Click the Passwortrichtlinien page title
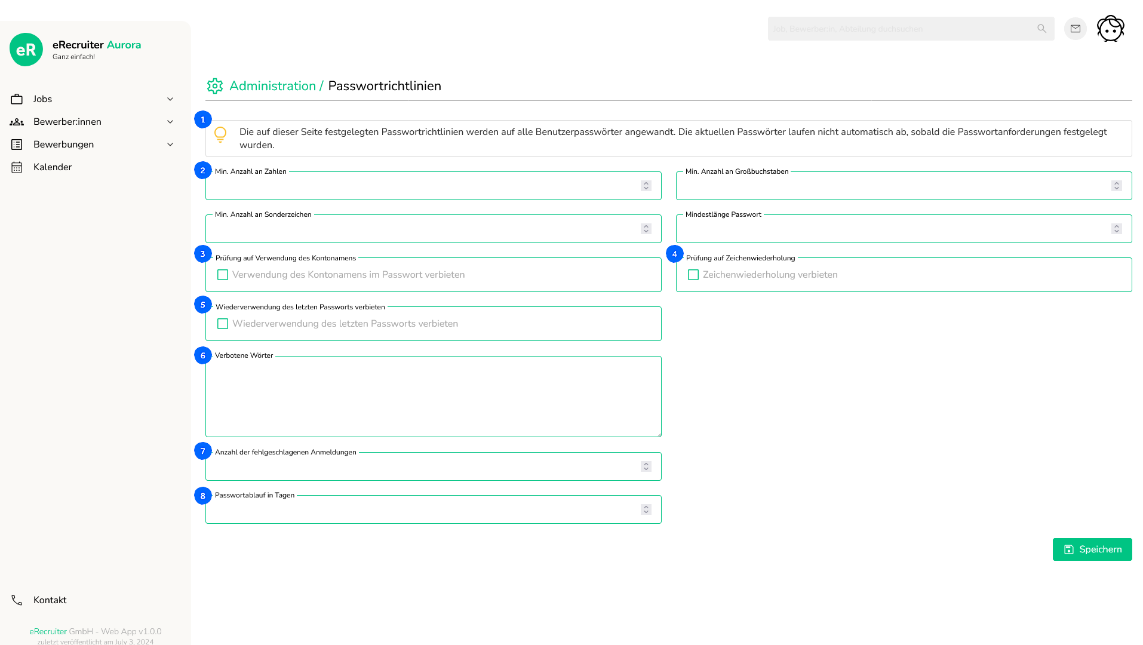 [385, 86]
